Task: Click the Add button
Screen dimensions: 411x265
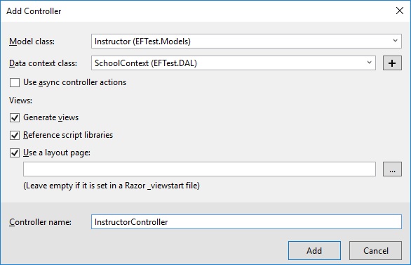Action: point(314,250)
